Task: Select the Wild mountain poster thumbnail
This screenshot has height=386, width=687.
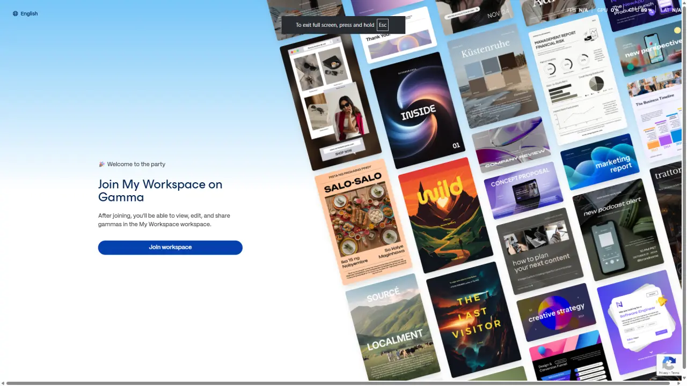Action: coord(445,215)
